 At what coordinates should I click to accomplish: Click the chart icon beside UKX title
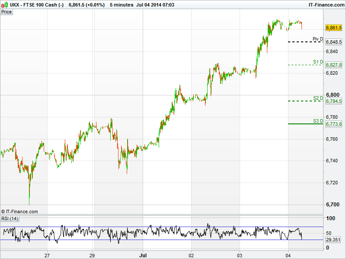[x=4, y=5]
